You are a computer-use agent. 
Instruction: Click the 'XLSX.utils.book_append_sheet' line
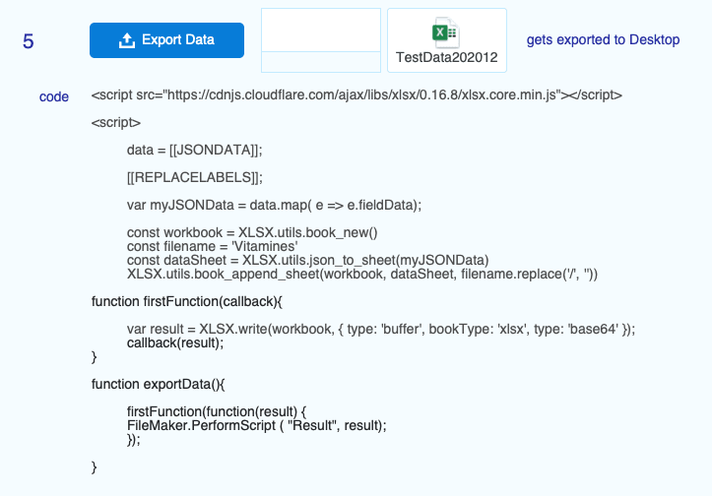coord(361,275)
